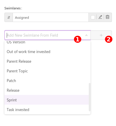Edit the Assigned swimlane with pencil icon
Image resolution: width=116 pixels, height=126 pixels.
(x=100, y=17)
